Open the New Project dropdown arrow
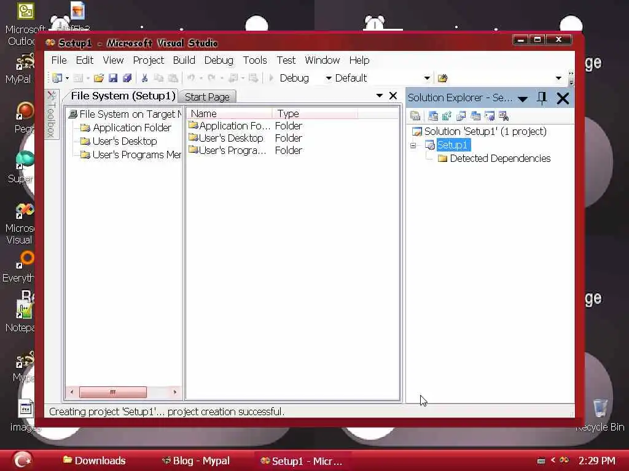629x471 pixels. pos(68,78)
